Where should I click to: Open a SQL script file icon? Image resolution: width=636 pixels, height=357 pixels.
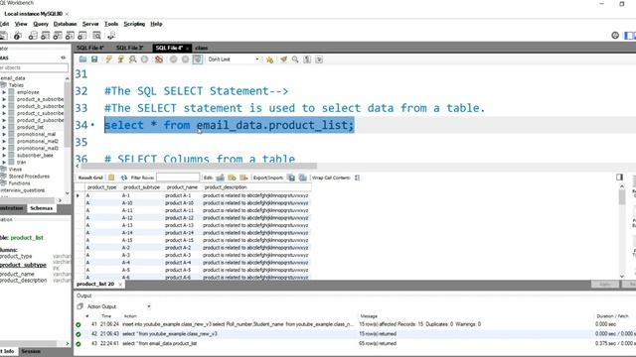coord(82,59)
